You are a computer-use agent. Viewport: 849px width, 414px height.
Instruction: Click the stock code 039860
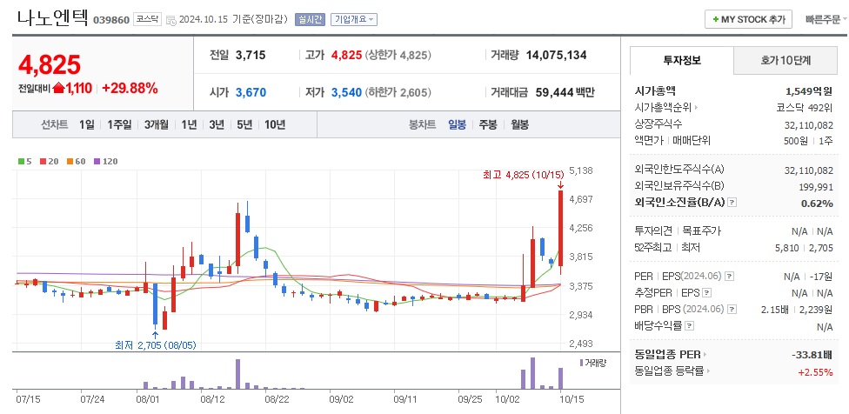(111, 20)
